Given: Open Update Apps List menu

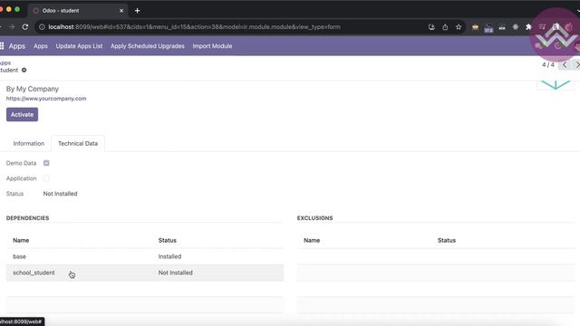Looking at the screenshot, I should (79, 46).
